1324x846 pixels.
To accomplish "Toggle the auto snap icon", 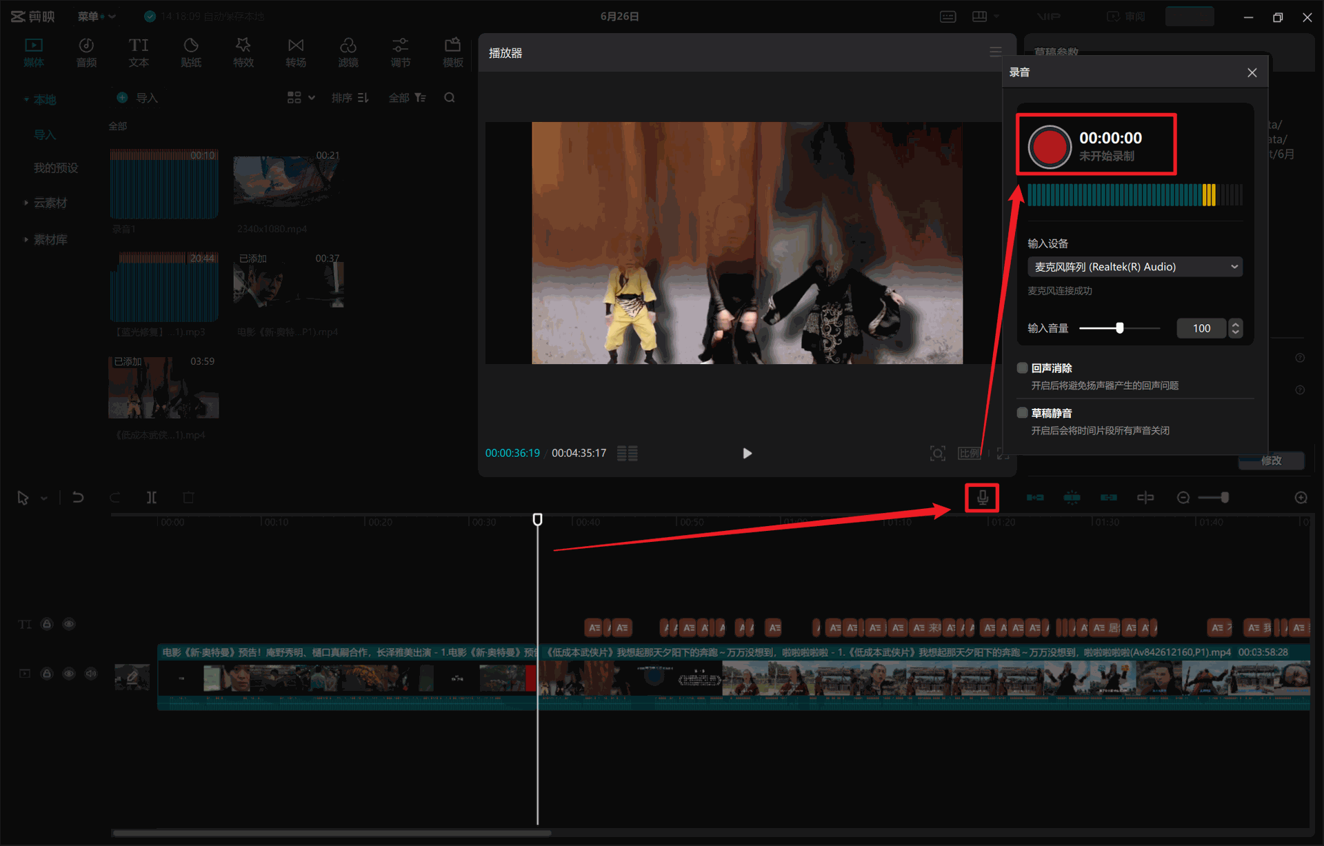I will [x=1072, y=497].
